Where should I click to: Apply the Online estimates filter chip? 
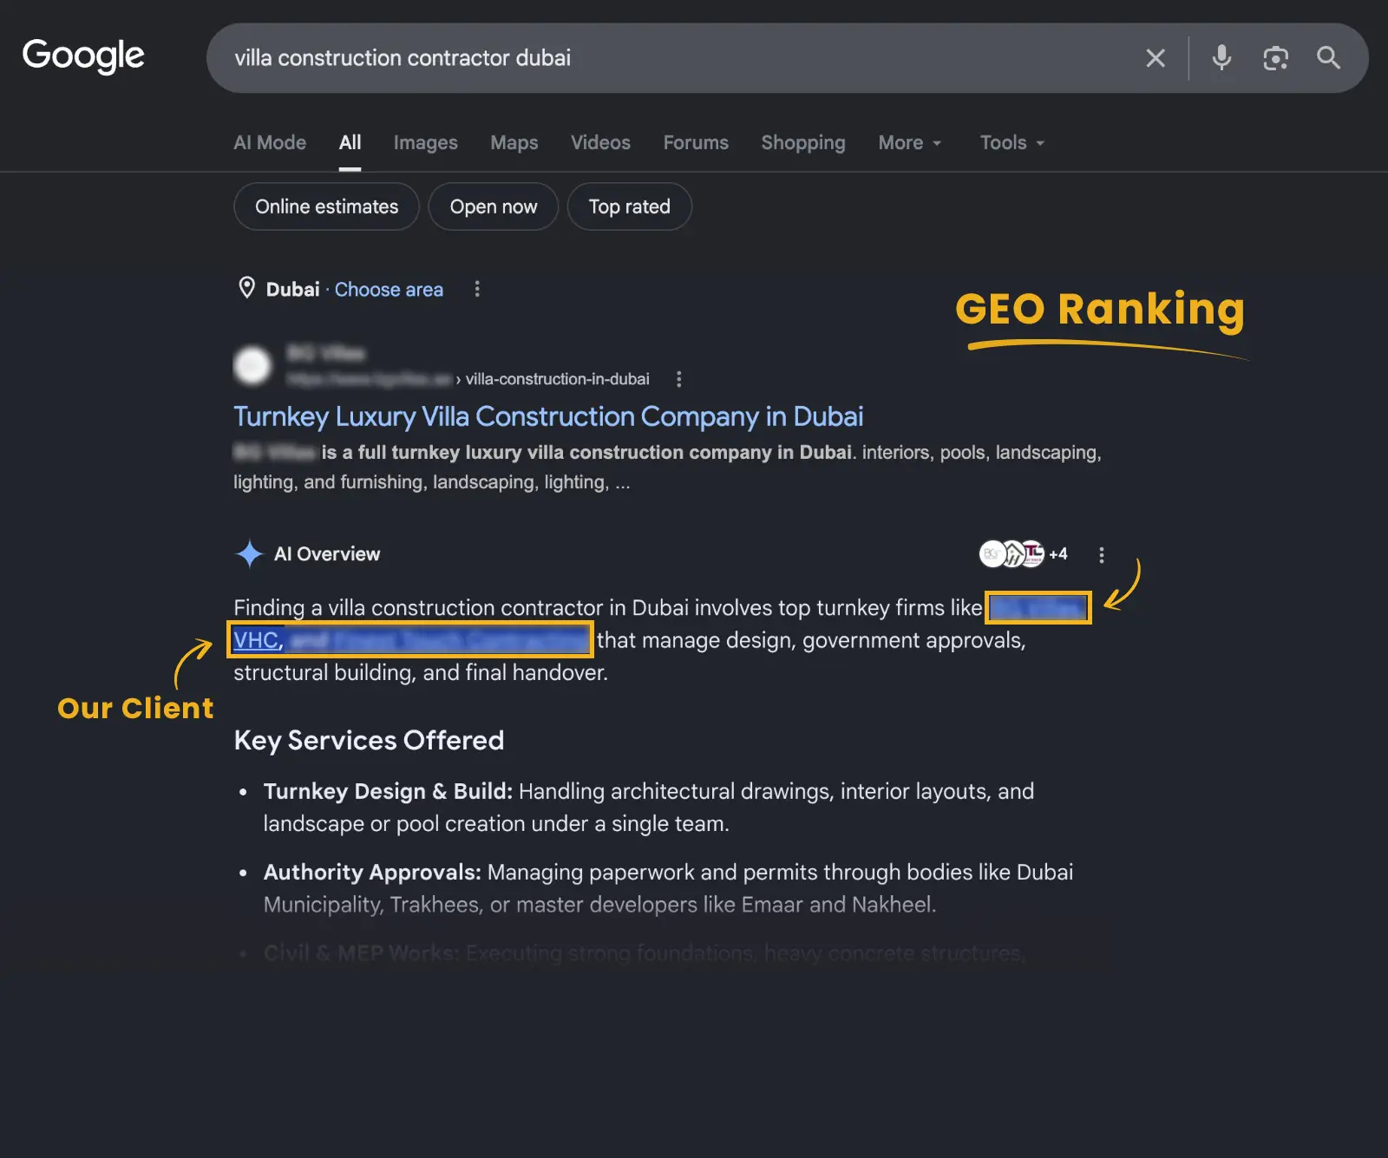(326, 206)
